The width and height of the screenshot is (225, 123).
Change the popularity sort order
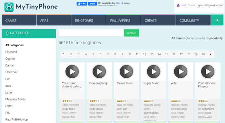coord(216,38)
